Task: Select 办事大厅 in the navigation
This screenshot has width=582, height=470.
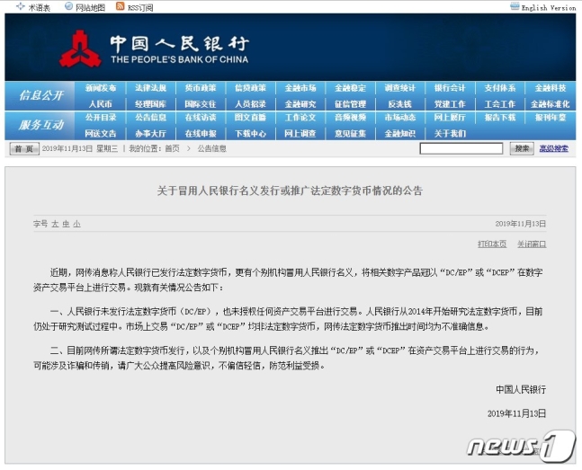Action: pos(150,134)
